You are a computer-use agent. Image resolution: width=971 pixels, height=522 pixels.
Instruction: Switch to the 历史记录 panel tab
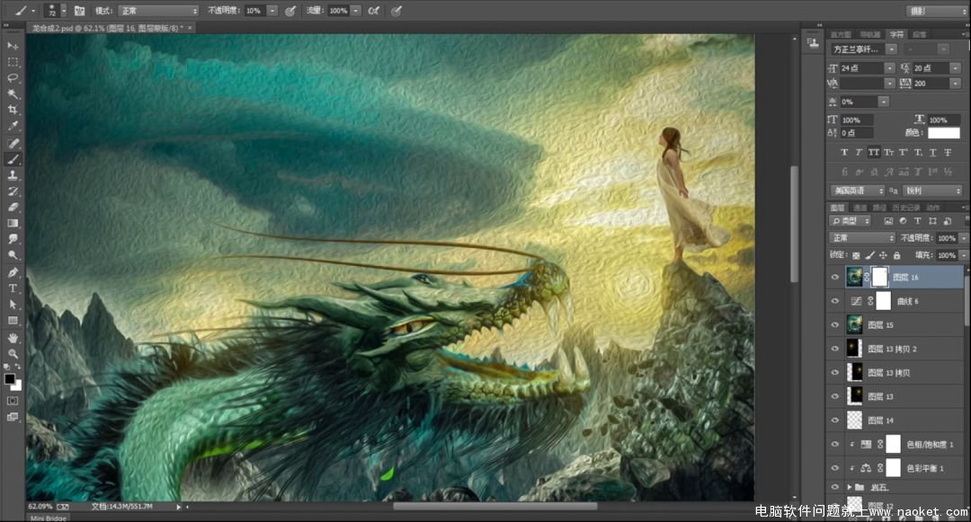point(906,208)
